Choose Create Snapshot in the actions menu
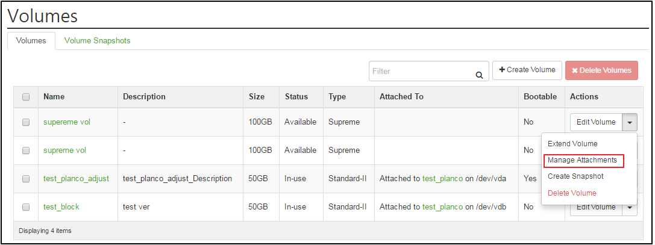Screen dimensions: 655x245 click(x=575, y=176)
